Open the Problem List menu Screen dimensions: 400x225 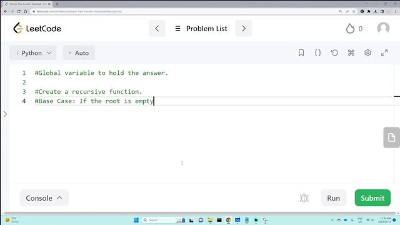[201, 29]
